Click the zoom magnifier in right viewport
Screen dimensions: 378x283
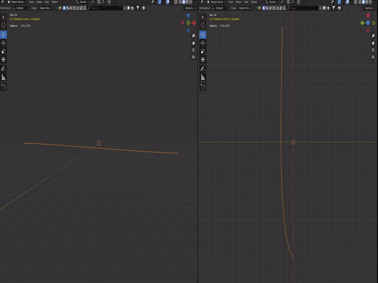373,36
